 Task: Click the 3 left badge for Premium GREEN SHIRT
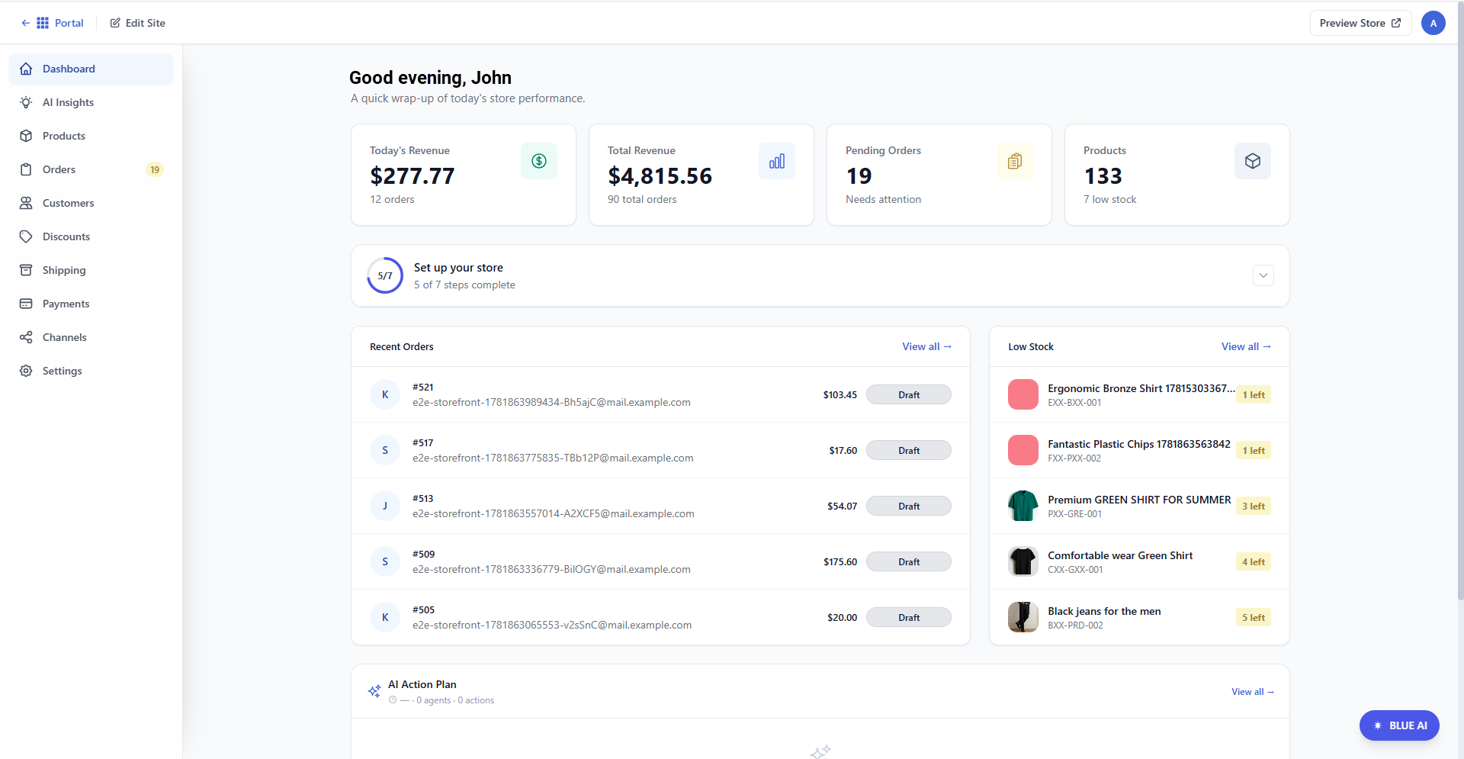click(x=1254, y=506)
